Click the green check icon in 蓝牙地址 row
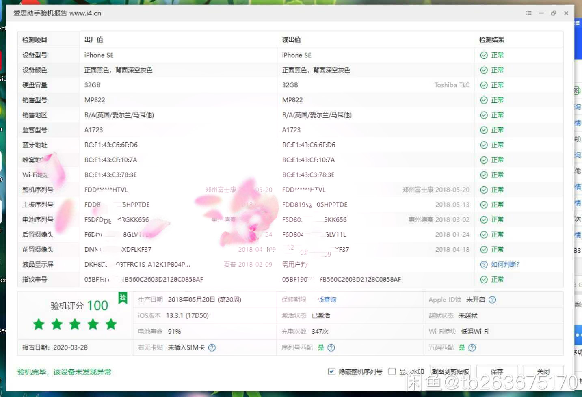Screen dimensions: 582x397 [x=484, y=145]
